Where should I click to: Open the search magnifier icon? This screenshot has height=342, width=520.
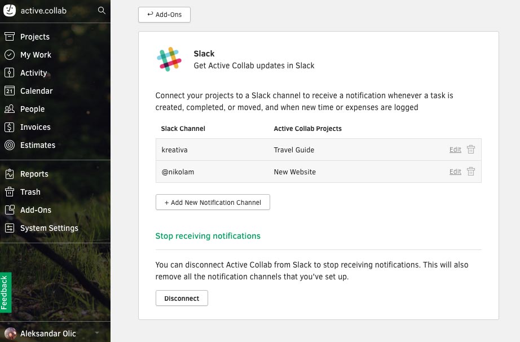[x=102, y=11]
